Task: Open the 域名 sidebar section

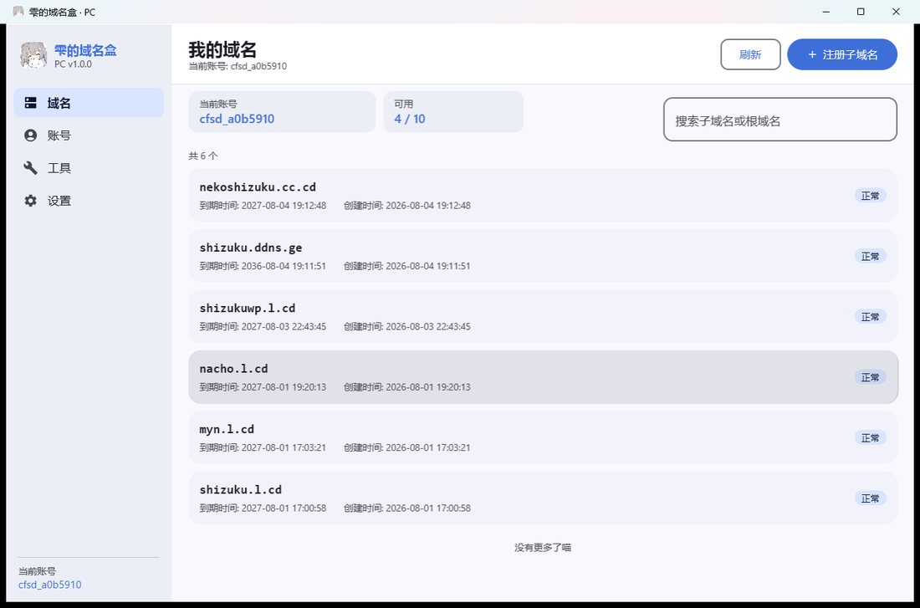Action: pyautogui.click(x=89, y=103)
